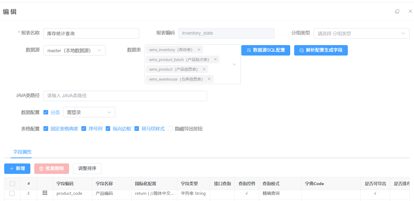The image size is (414, 201).
Task: Select all rows via header checkbox
Action: point(12,184)
